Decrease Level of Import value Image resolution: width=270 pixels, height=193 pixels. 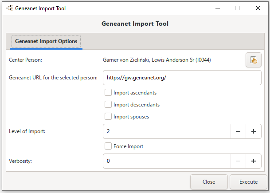pyautogui.click(x=238, y=131)
